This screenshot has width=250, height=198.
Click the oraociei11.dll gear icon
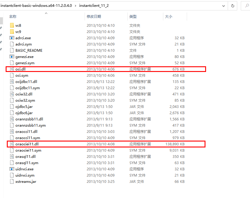pos(12,144)
